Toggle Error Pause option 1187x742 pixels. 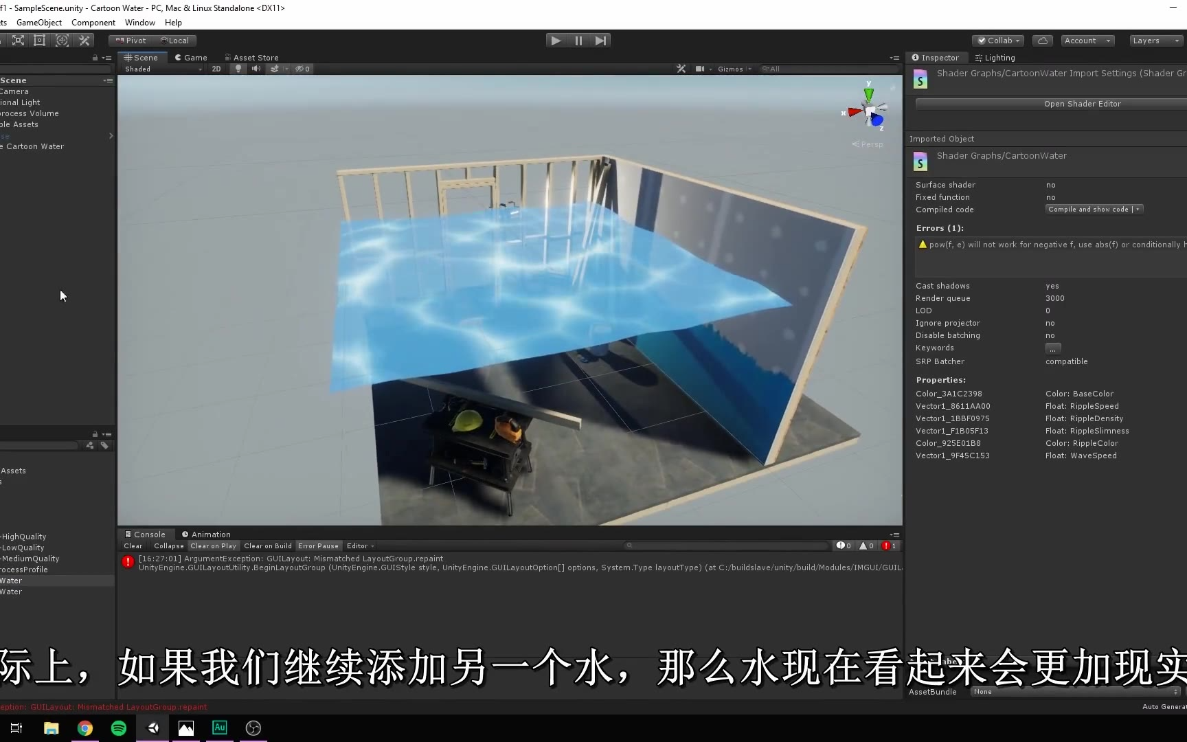click(x=319, y=546)
